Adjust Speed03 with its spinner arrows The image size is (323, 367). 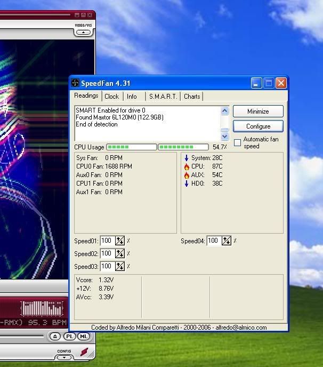point(120,266)
